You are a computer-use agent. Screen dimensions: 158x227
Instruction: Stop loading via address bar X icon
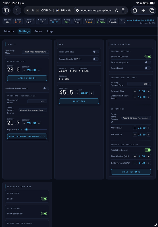coord(77,10)
